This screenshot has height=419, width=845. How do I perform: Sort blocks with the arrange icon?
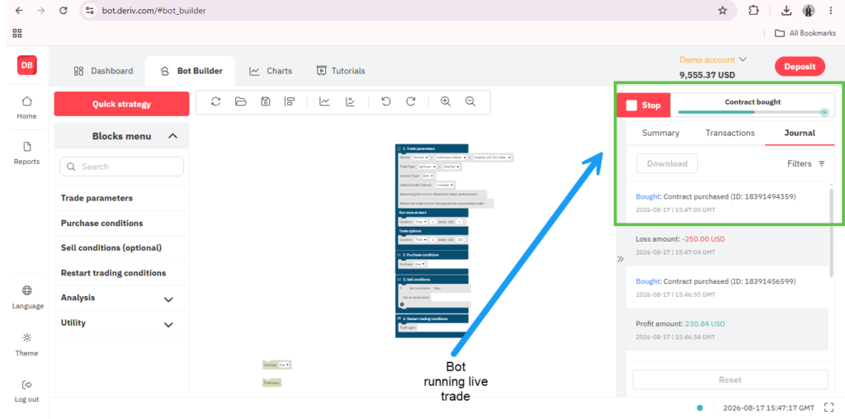tap(290, 101)
